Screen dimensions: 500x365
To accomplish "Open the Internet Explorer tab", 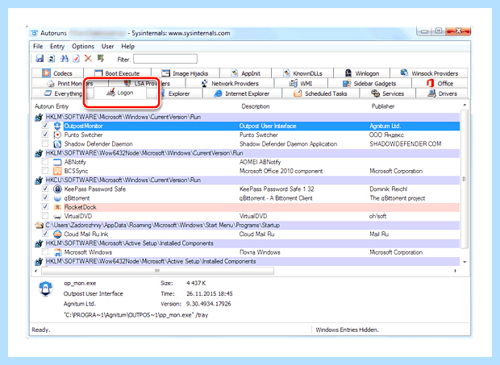I will coord(242,93).
